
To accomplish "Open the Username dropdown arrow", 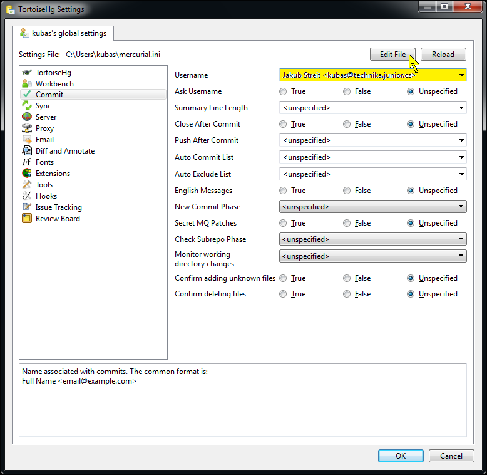I will 461,75.
